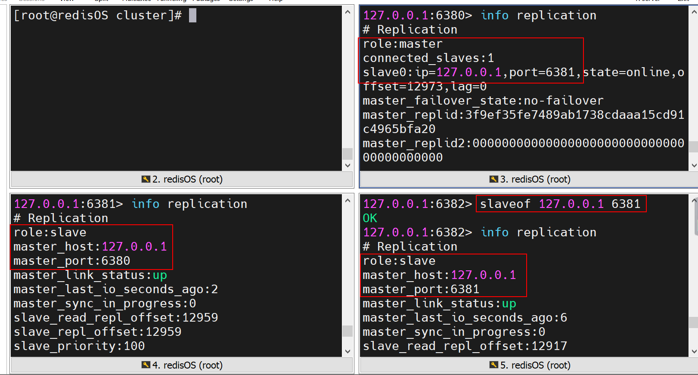Click the terminal icon on tab 2. redisOS
Screen dimensions: 698x375
click(146, 179)
